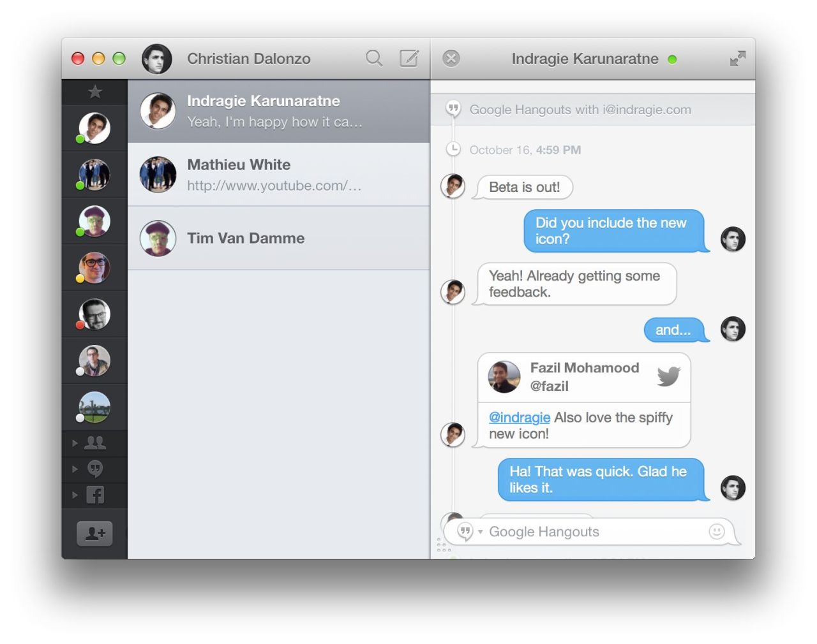
Task: Click the resize grip dots beside the message field
Action: pos(444,545)
